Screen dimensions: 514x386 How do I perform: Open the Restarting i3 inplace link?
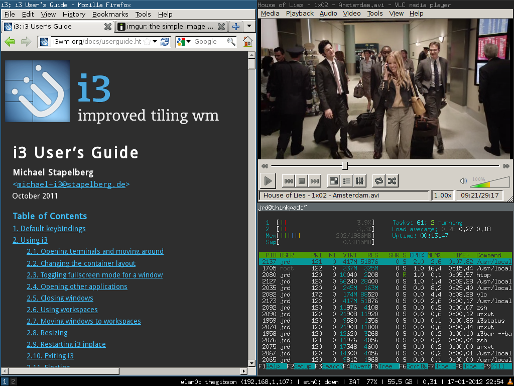click(66, 344)
